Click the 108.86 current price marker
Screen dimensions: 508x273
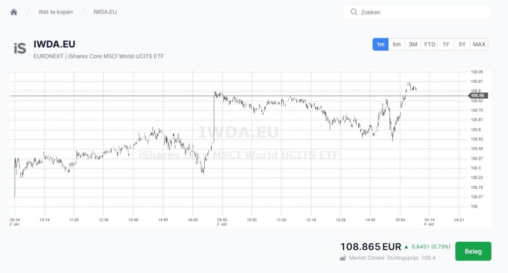tap(478, 96)
